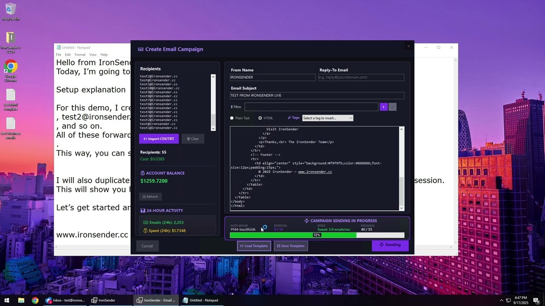Click the 40 / 55 progress count
545x306 pixels.
(x=366, y=229)
